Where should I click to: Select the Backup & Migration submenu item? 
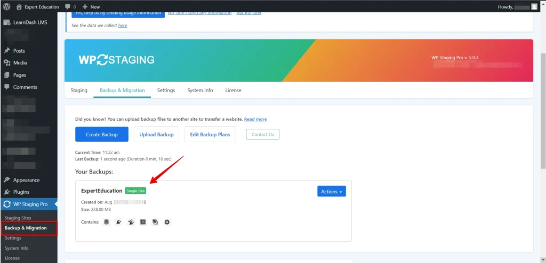26,228
